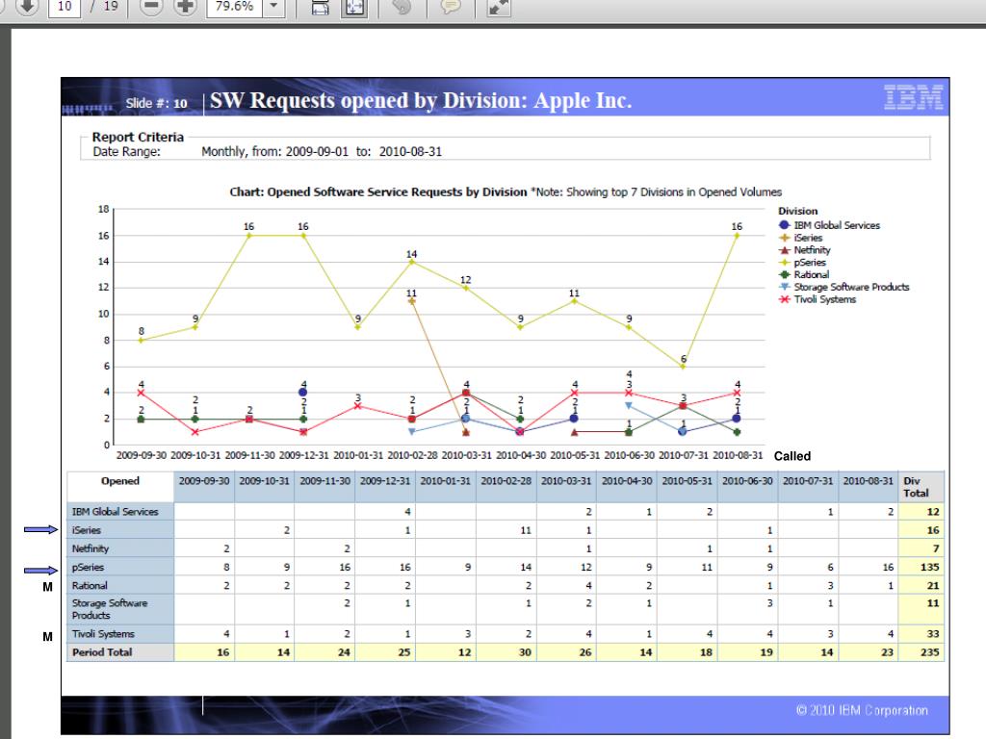Click the Tivoli Systems legend marker
The height and width of the screenshot is (739, 986).
pos(784,299)
